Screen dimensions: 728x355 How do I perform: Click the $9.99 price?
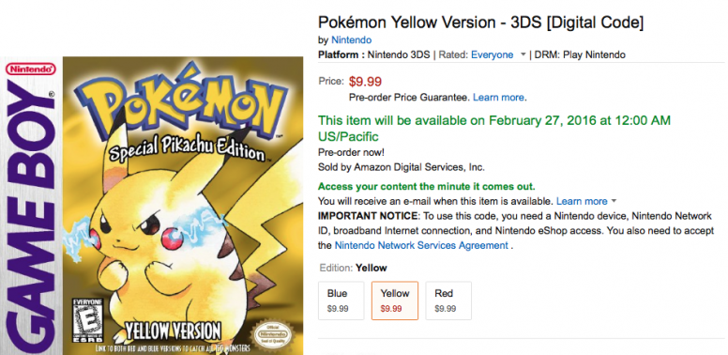(365, 82)
